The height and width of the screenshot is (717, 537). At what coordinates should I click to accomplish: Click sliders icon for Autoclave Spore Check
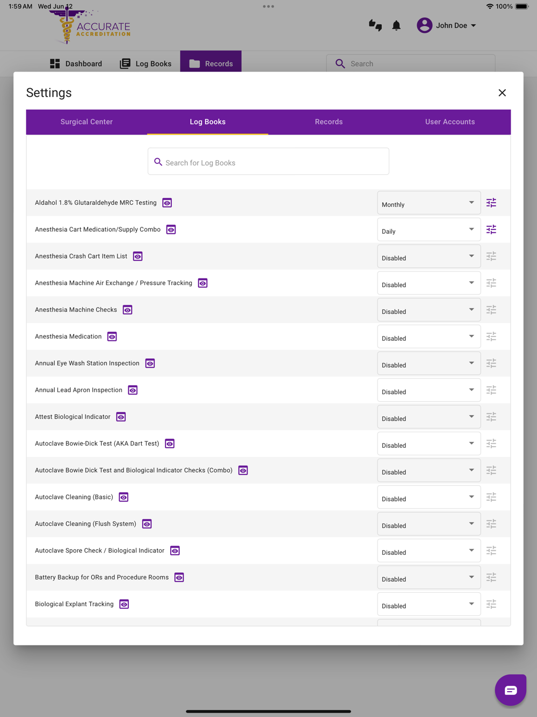coord(491,550)
